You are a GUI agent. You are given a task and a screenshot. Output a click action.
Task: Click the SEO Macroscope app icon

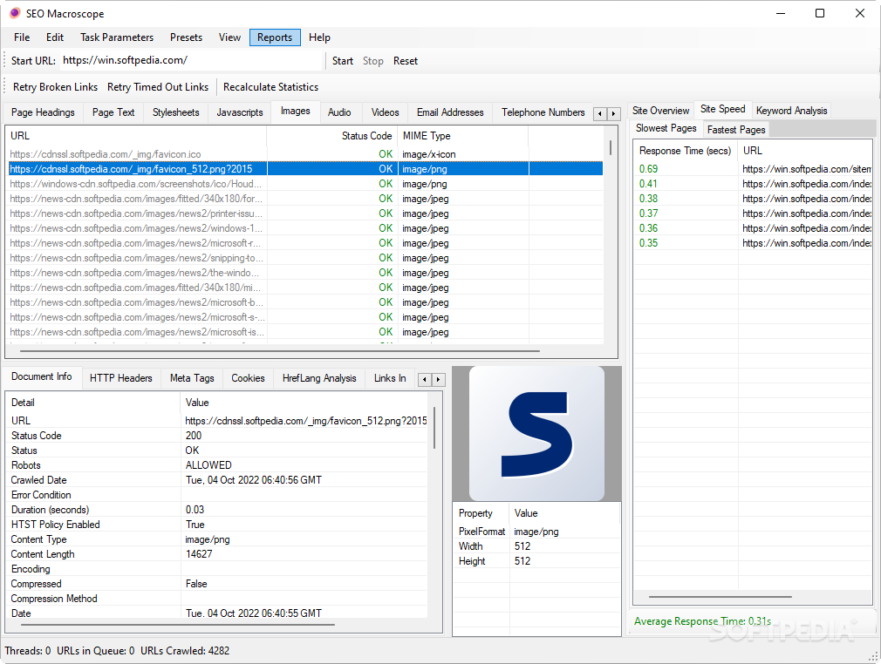click(x=15, y=13)
